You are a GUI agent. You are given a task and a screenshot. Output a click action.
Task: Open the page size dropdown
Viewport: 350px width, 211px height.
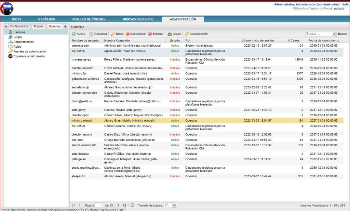pyautogui.click(x=175, y=205)
